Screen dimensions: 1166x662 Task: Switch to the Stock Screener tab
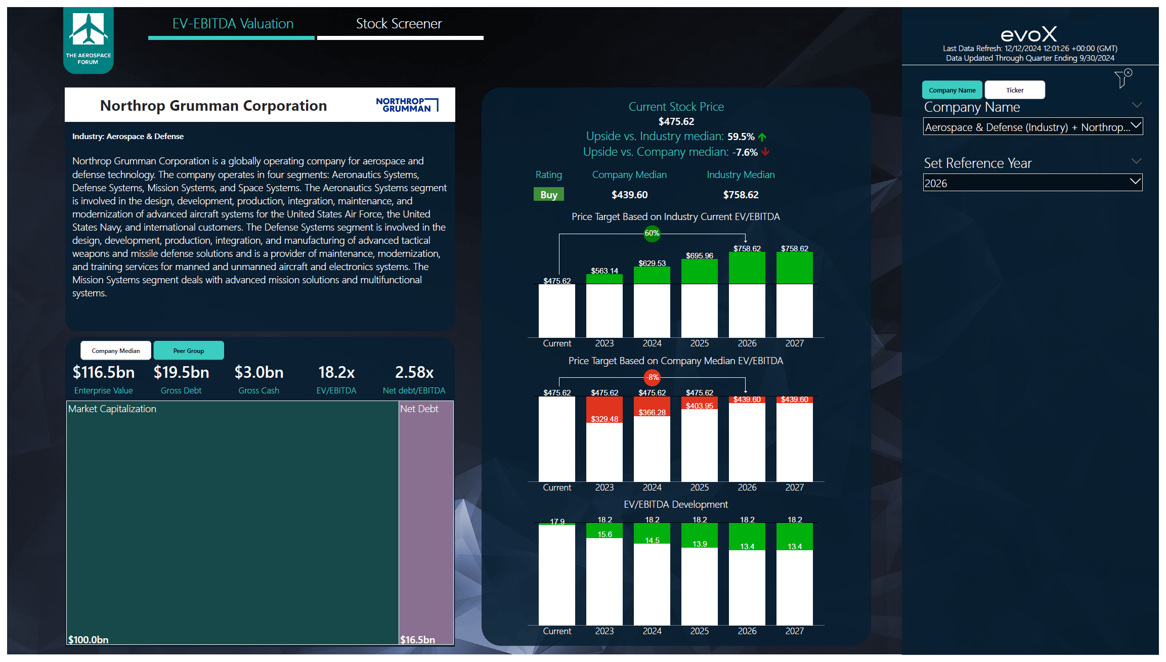click(x=400, y=24)
